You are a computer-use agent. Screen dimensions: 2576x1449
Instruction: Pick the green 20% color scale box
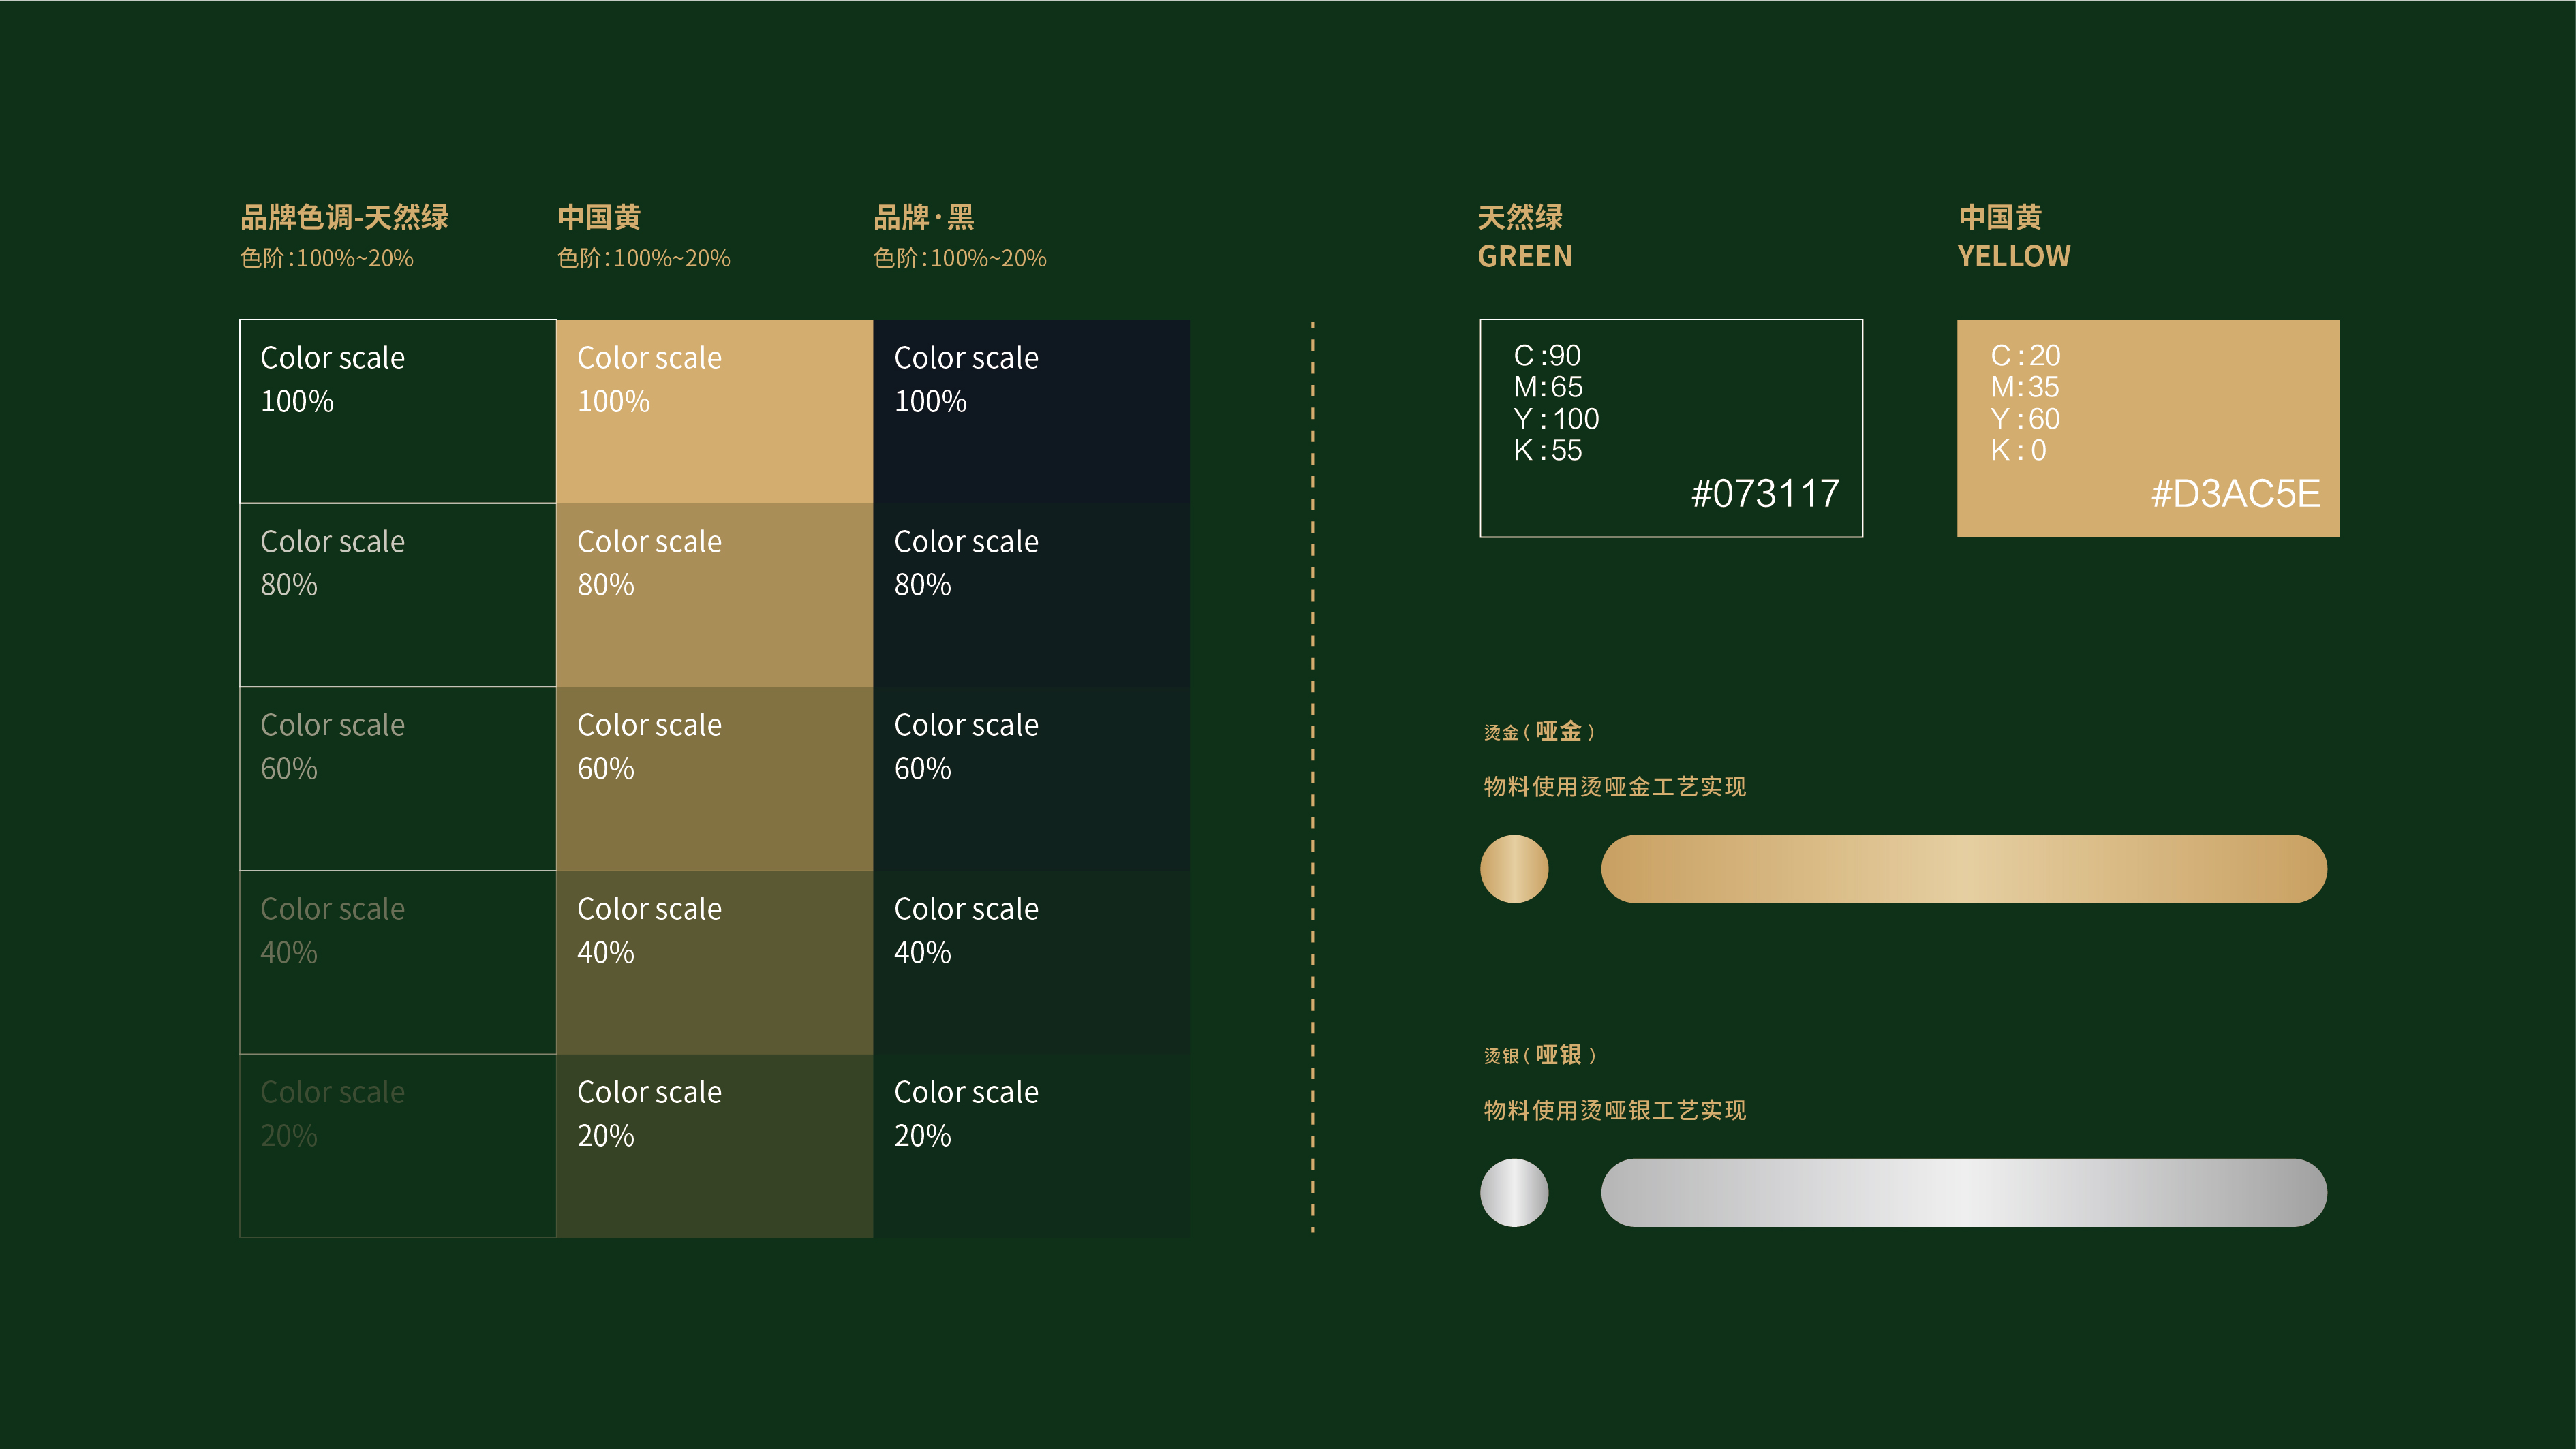pos(398,1147)
